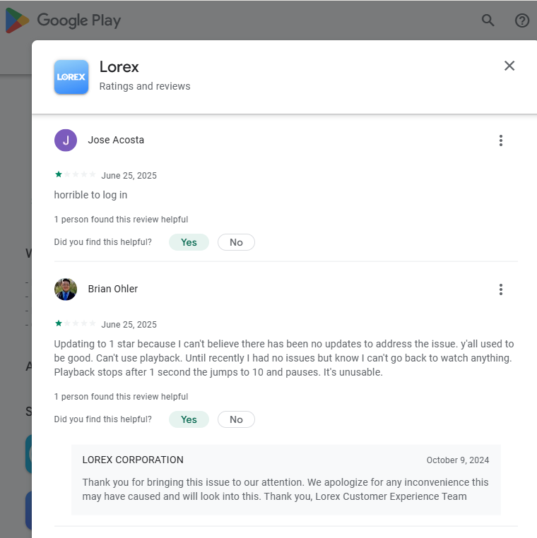Click the star rating on Jose Acosta's review
Viewport: 537px width, 538px height.
[75, 174]
